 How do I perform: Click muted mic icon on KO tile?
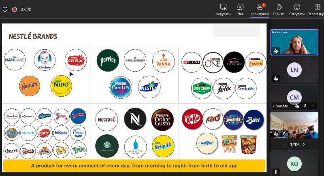276,172
